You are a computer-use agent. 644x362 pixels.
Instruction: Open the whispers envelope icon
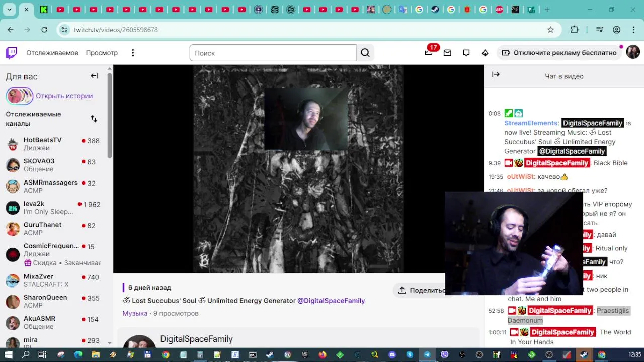(447, 53)
